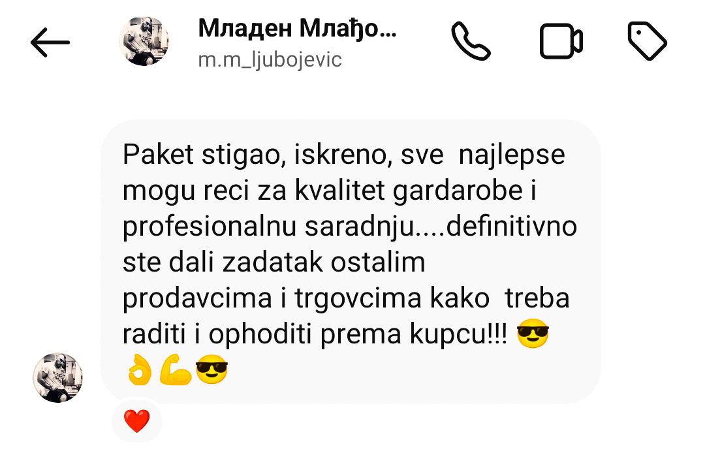The image size is (705, 457).
Task: Click the word "definitivno" in the message
Action: tap(512, 227)
